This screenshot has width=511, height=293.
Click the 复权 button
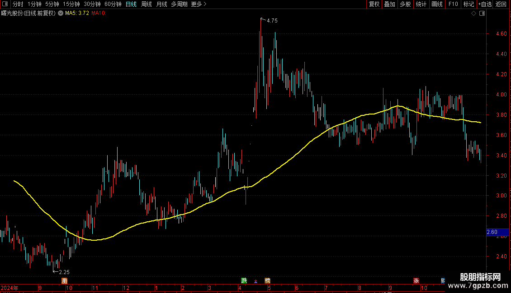[x=374, y=4]
